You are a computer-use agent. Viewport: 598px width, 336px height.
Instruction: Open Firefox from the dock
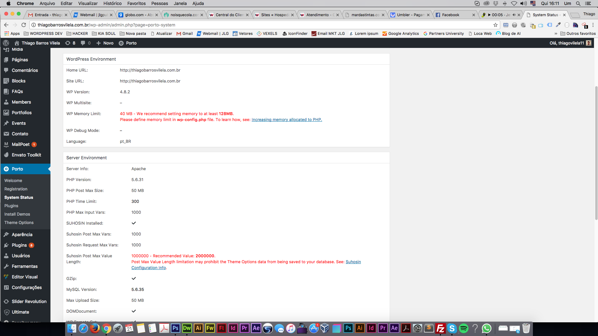(x=95, y=328)
